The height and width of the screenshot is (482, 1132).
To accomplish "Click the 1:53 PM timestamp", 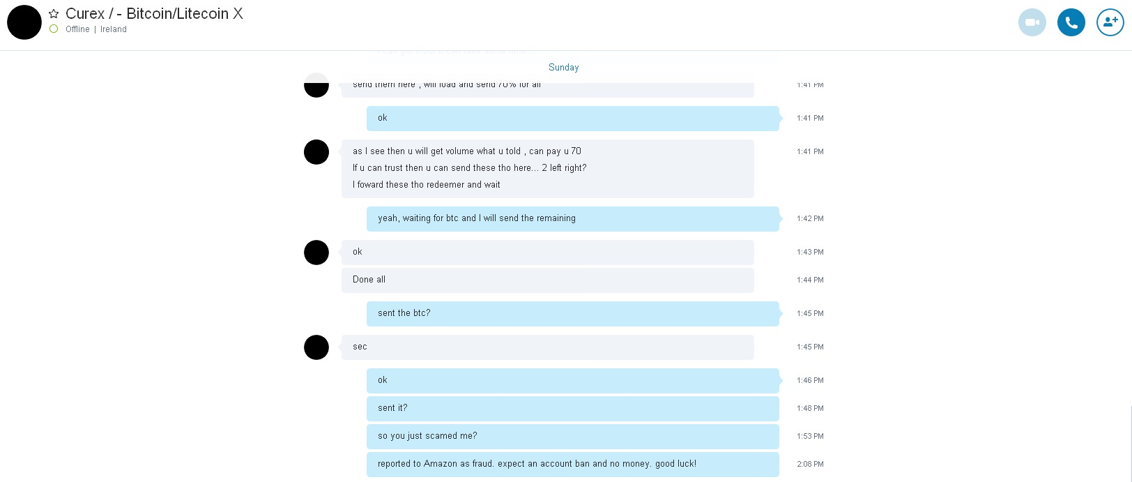I will (810, 436).
